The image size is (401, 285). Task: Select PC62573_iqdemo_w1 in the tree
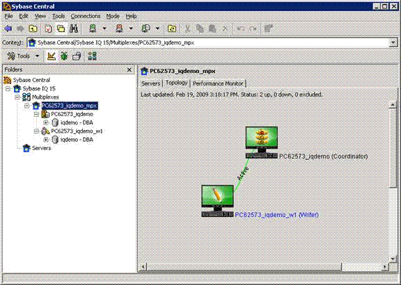tap(77, 131)
